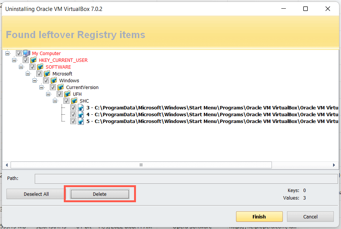Image resolution: width=341 pixels, height=229 pixels.
Task: Click the SOFTWARE registry folder icon
Action: 40,67
